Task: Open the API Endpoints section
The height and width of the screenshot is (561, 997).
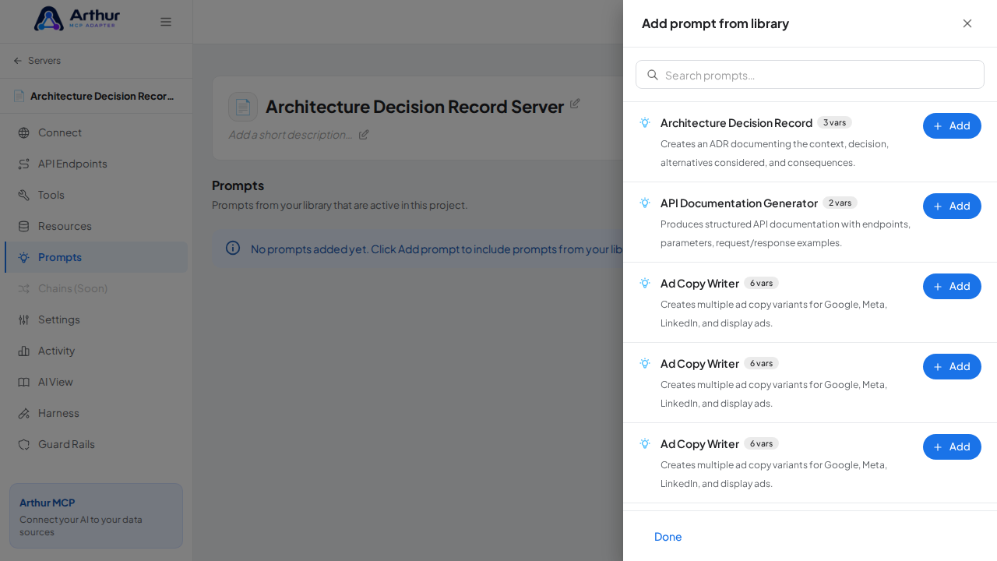Action: [96, 164]
